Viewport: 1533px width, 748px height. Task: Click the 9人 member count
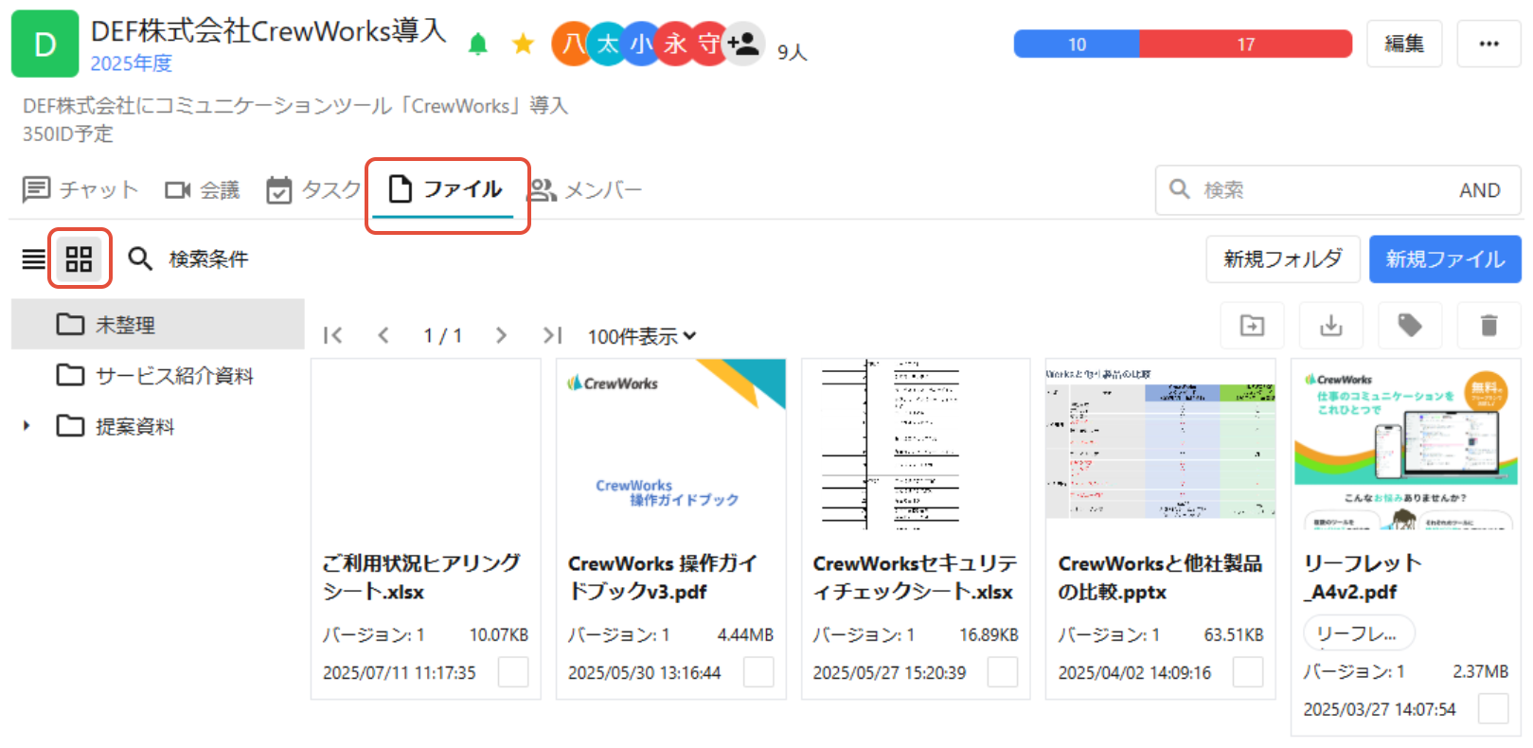792,53
